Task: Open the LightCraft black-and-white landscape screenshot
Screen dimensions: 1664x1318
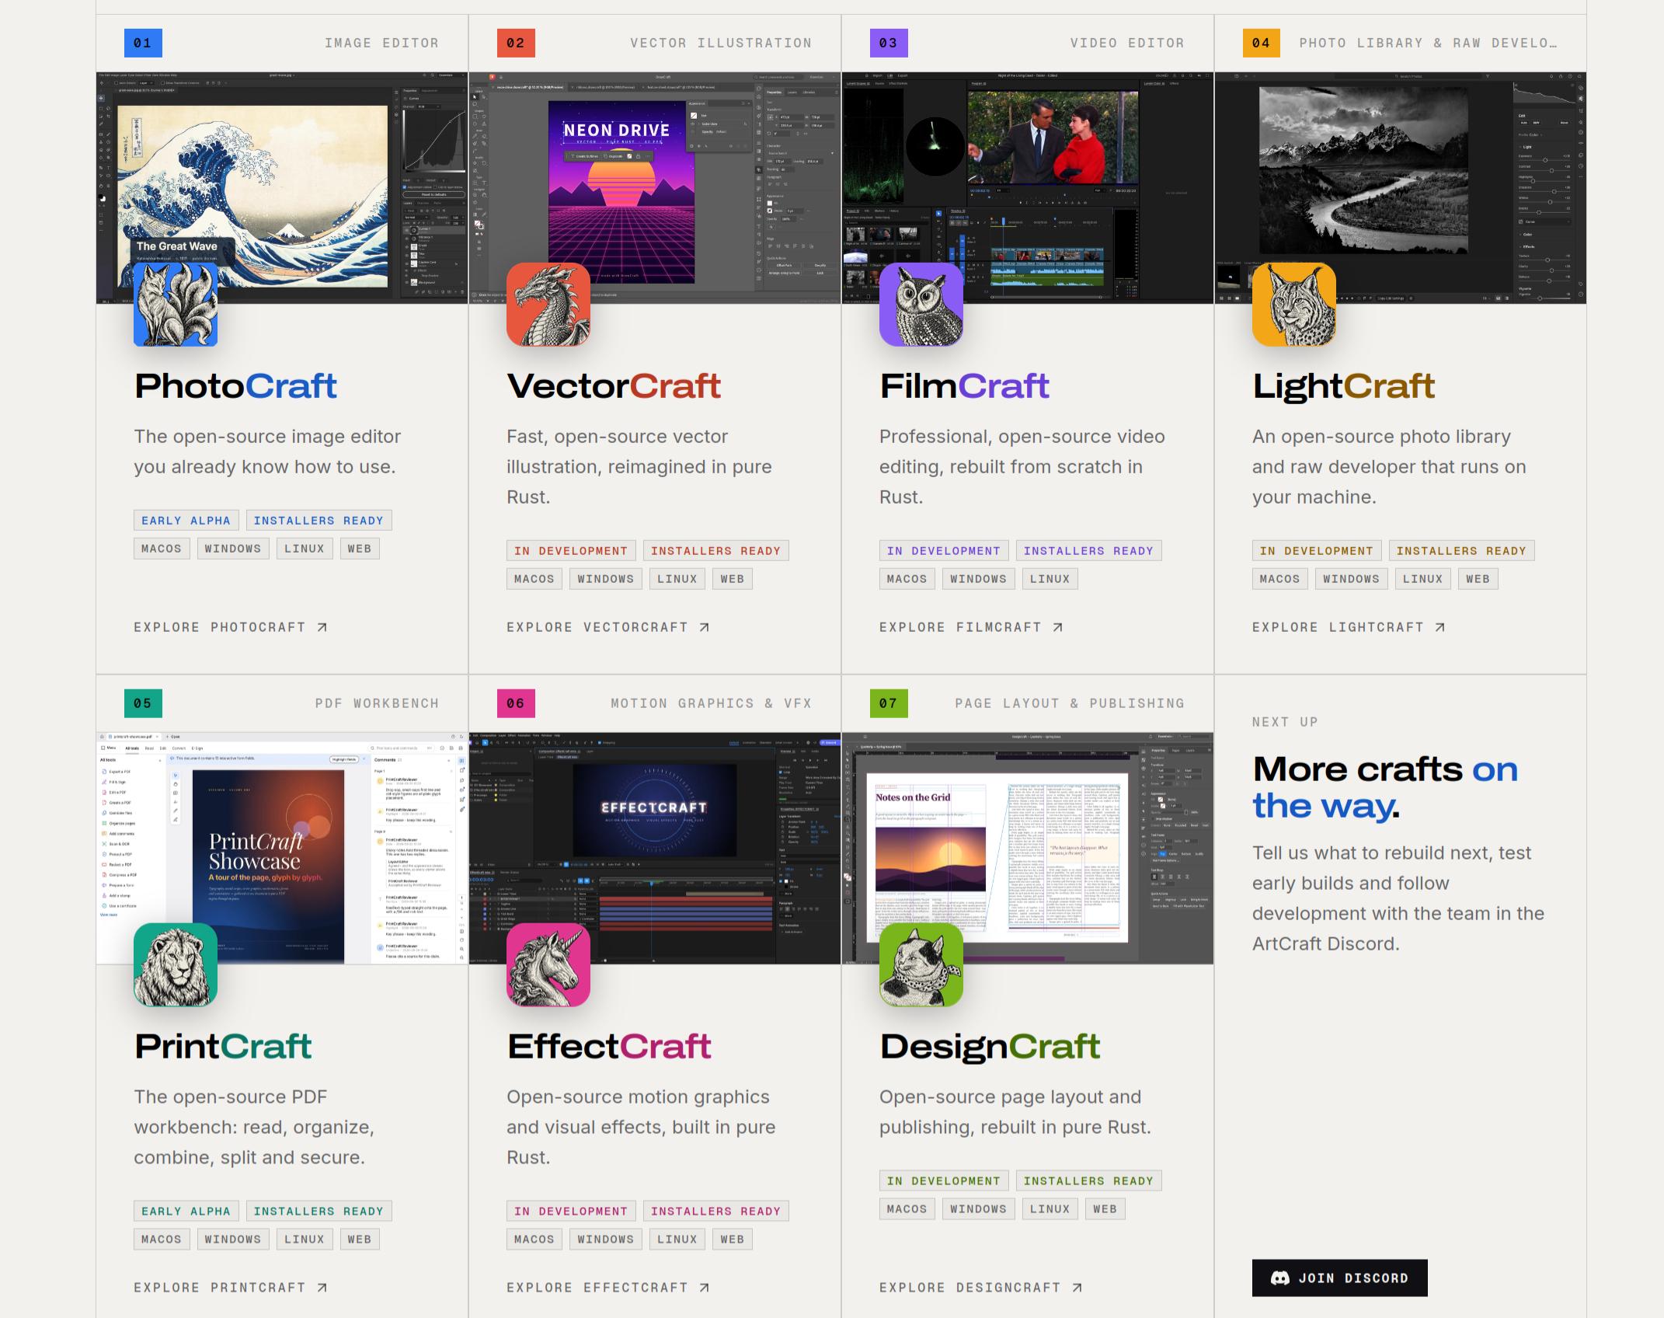Action: [x=1401, y=187]
